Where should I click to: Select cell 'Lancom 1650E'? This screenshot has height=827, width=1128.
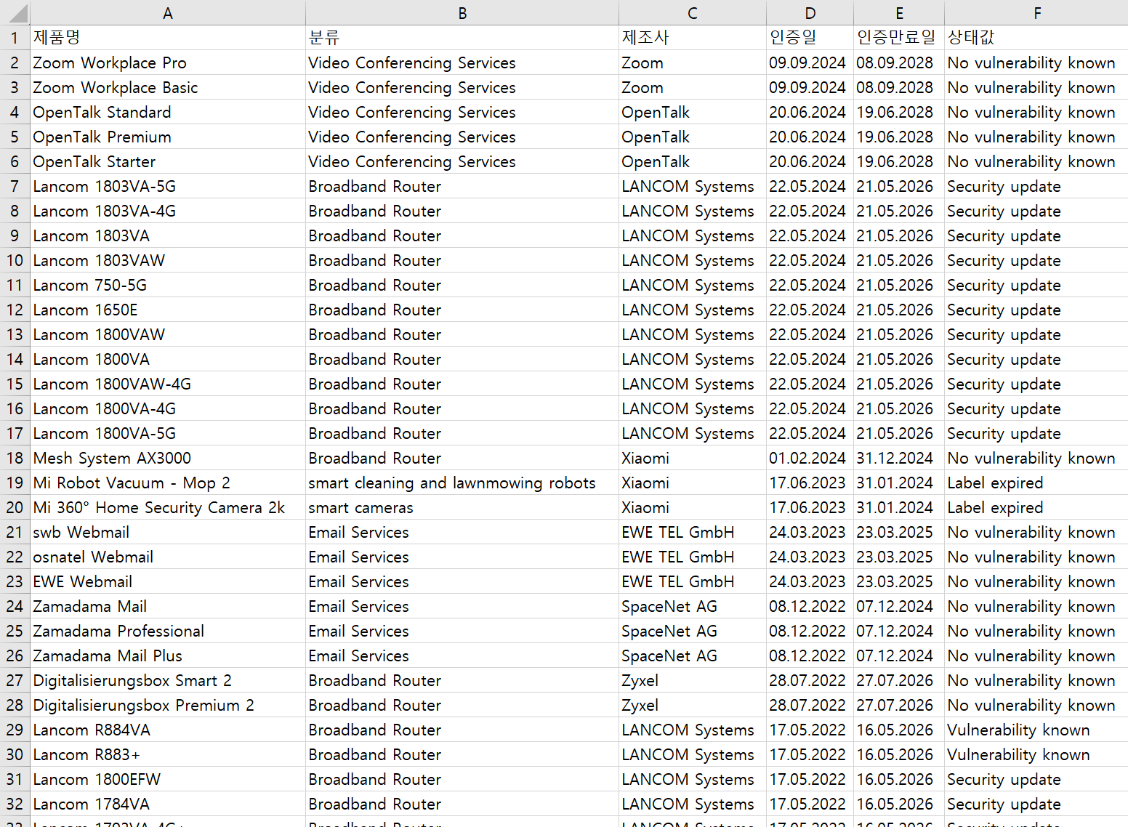[x=168, y=310]
